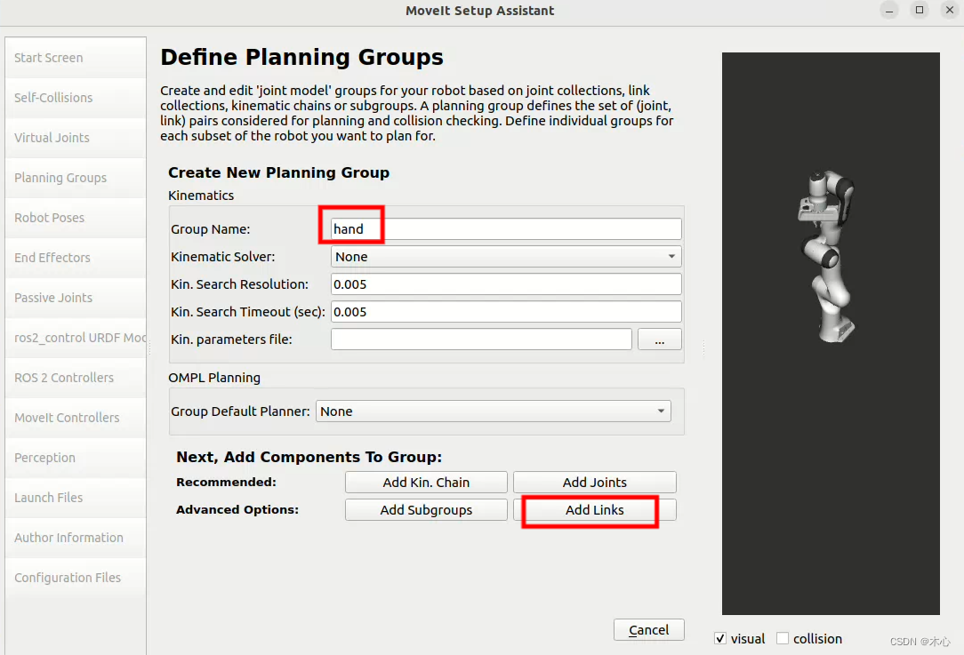The height and width of the screenshot is (655, 964).
Task: Click Add Links button
Action: 595,510
